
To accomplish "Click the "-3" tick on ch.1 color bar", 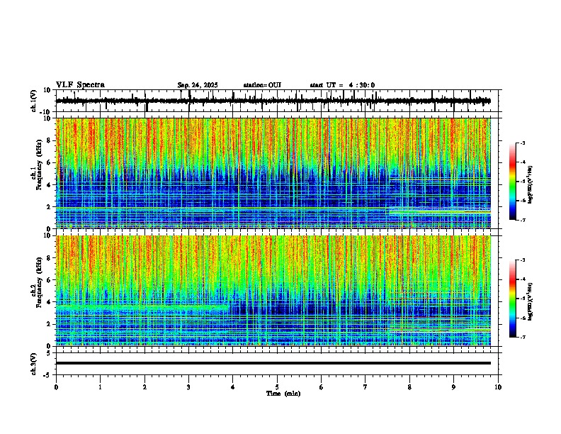I will (x=523, y=143).
